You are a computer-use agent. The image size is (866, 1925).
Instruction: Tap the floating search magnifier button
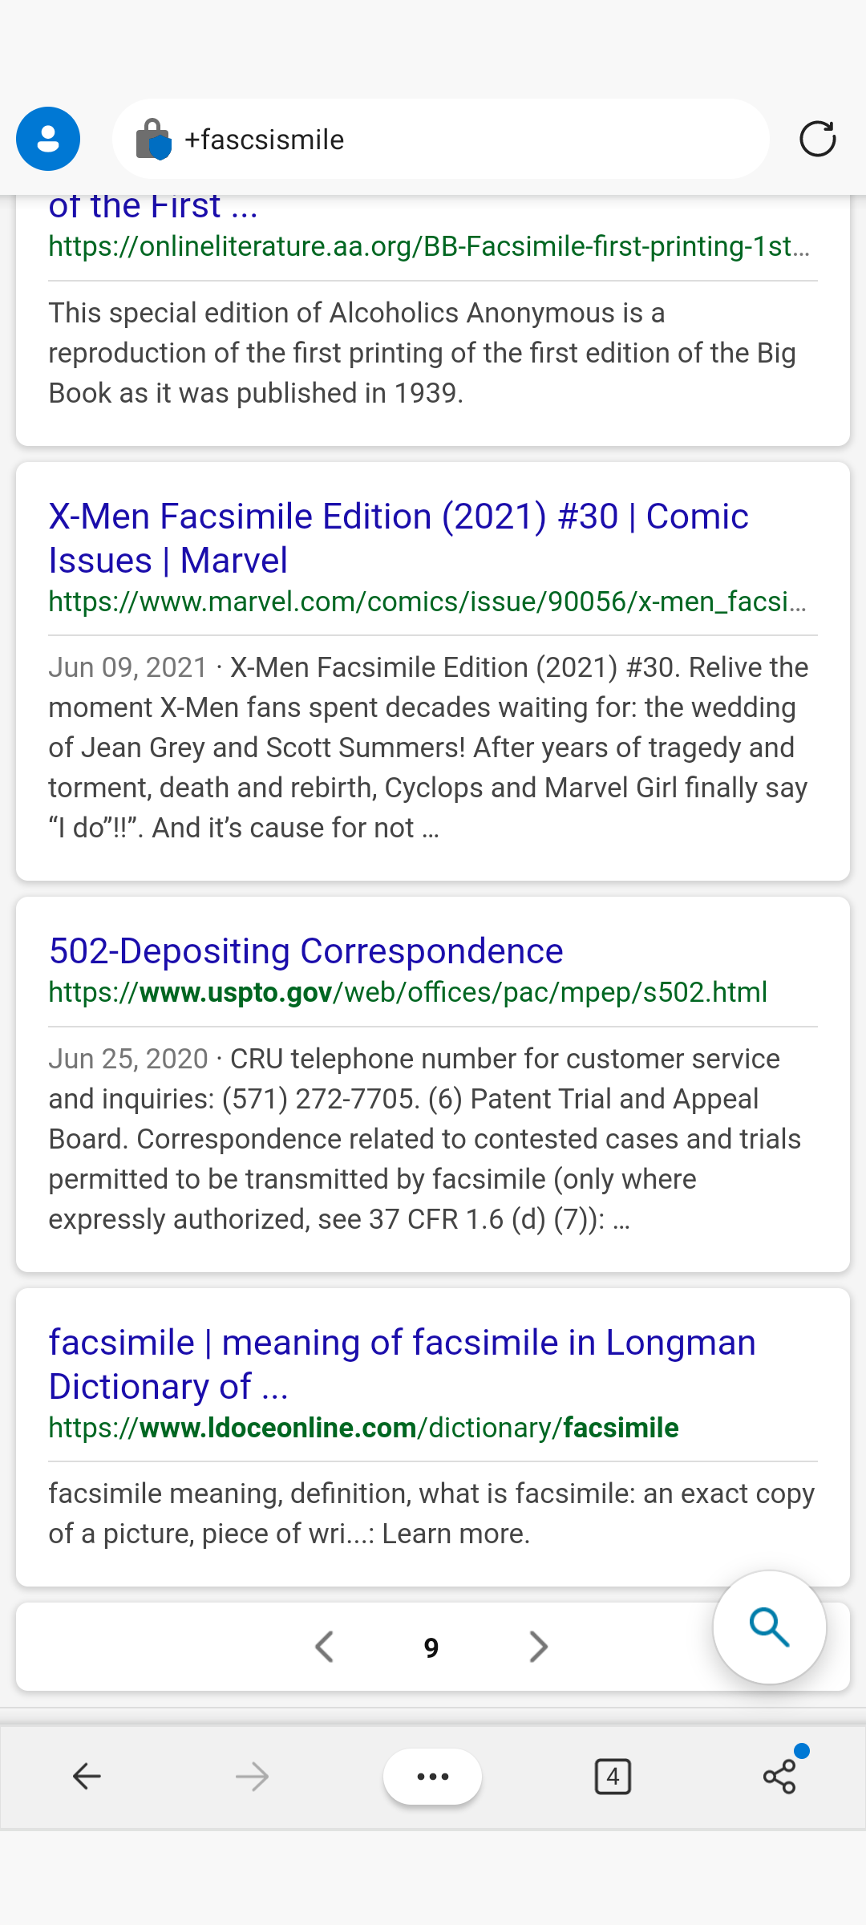click(769, 1627)
